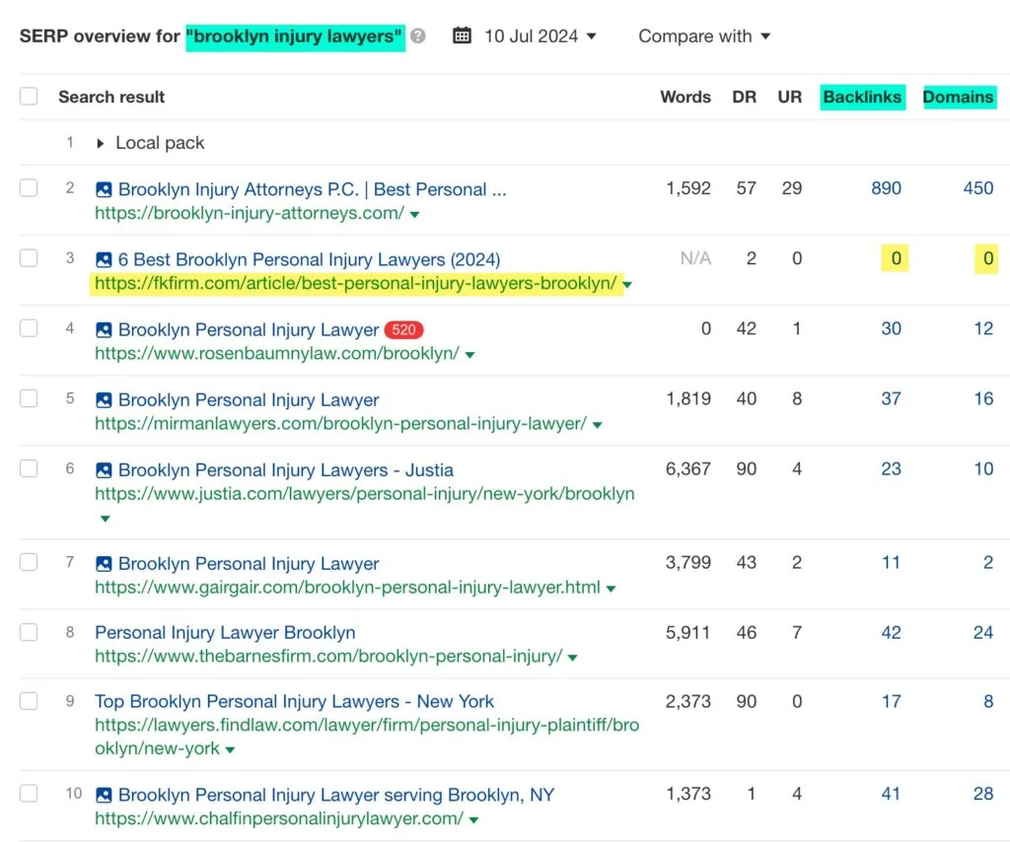Open URL dropdown arrow for chalfinpersonalinjurylawyer.com

pyautogui.click(x=474, y=819)
